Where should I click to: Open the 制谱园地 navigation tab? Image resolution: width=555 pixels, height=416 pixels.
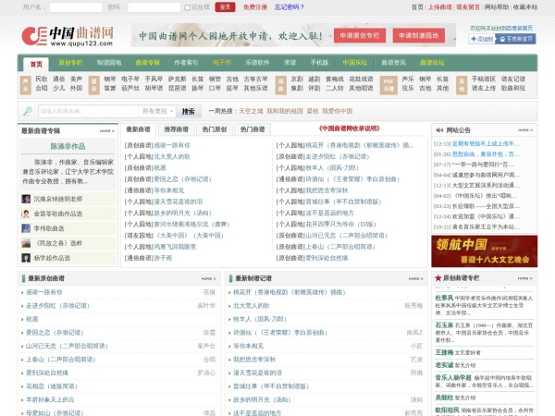click(x=109, y=63)
